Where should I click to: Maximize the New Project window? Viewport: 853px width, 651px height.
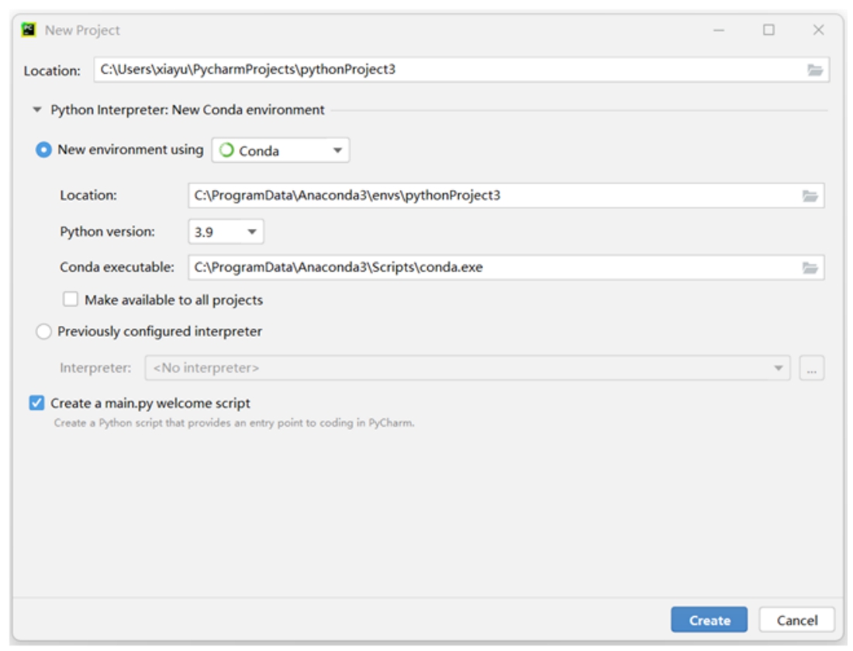[768, 30]
